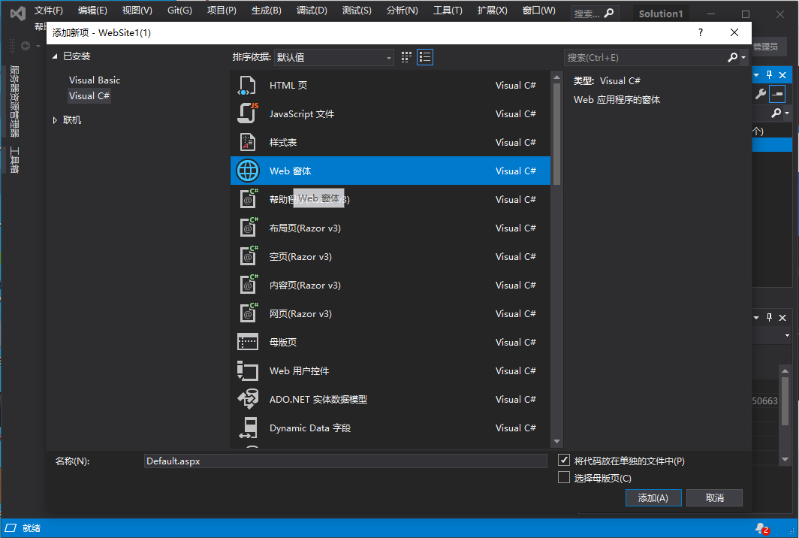Screen dimensions: 799x538
Task: Click the 母版页 master page icon
Action: point(248,342)
